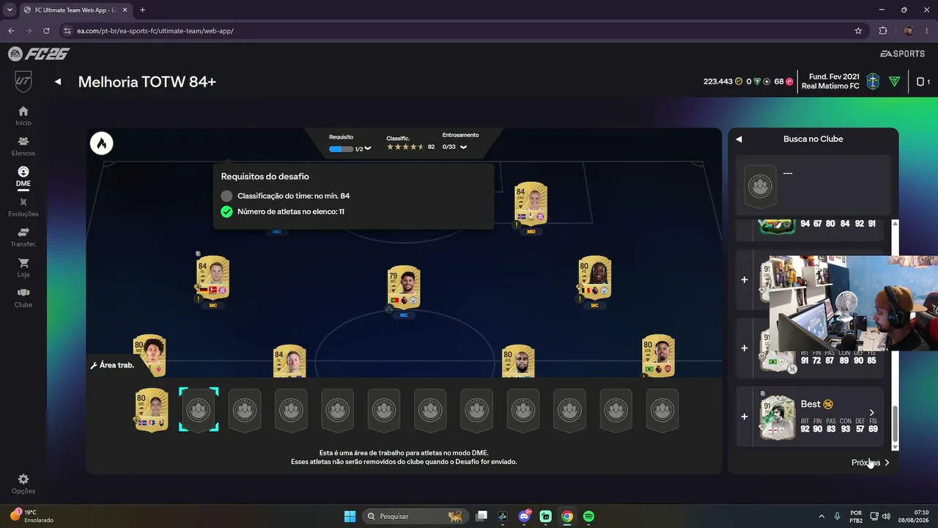Open the club badge icon in header
Image resolution: width=938 pixels, height=528 pixels.
(872, 81)
